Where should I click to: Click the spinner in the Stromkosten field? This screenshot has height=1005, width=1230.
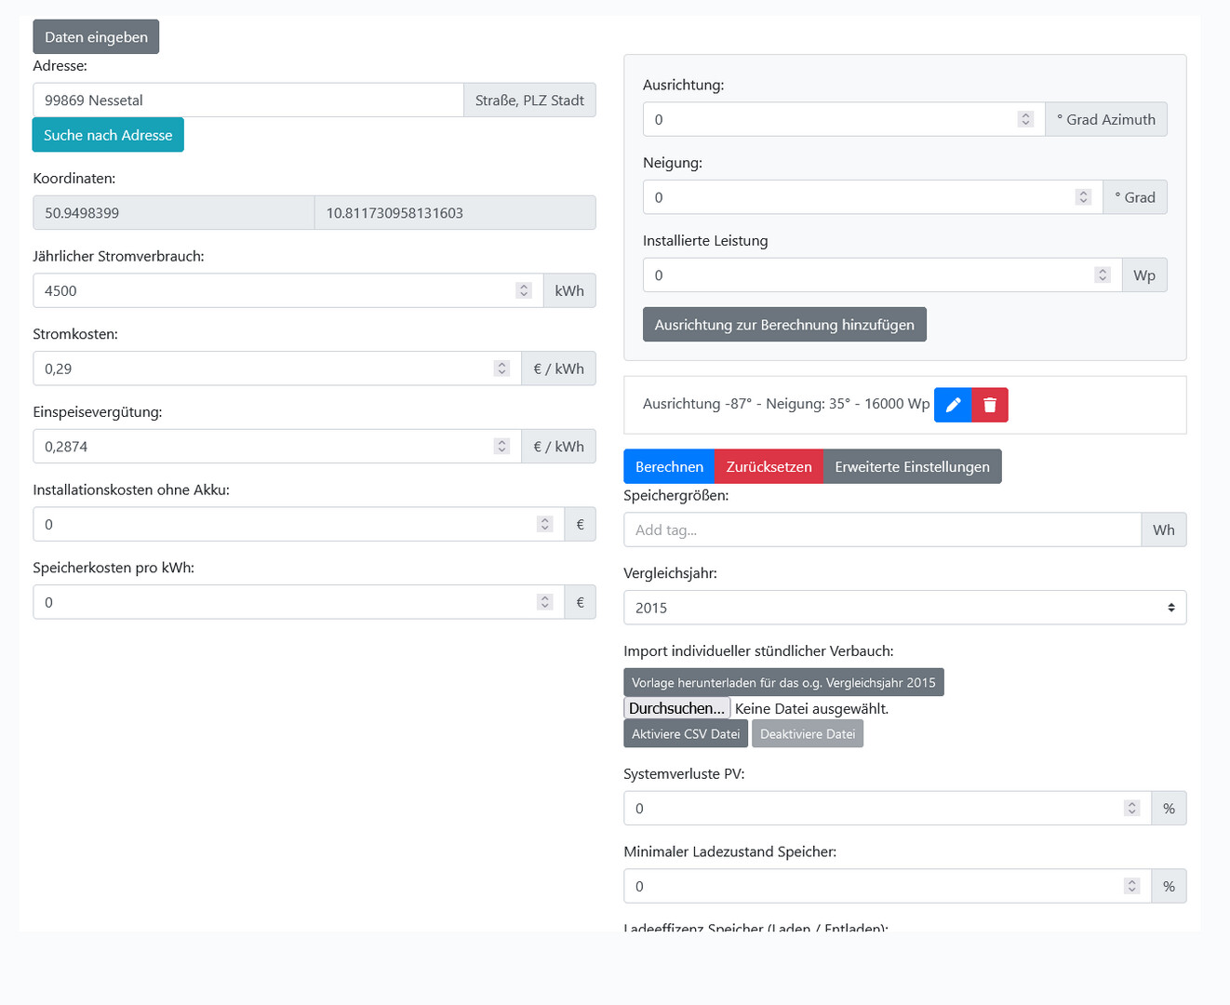[x=501, y=369]
